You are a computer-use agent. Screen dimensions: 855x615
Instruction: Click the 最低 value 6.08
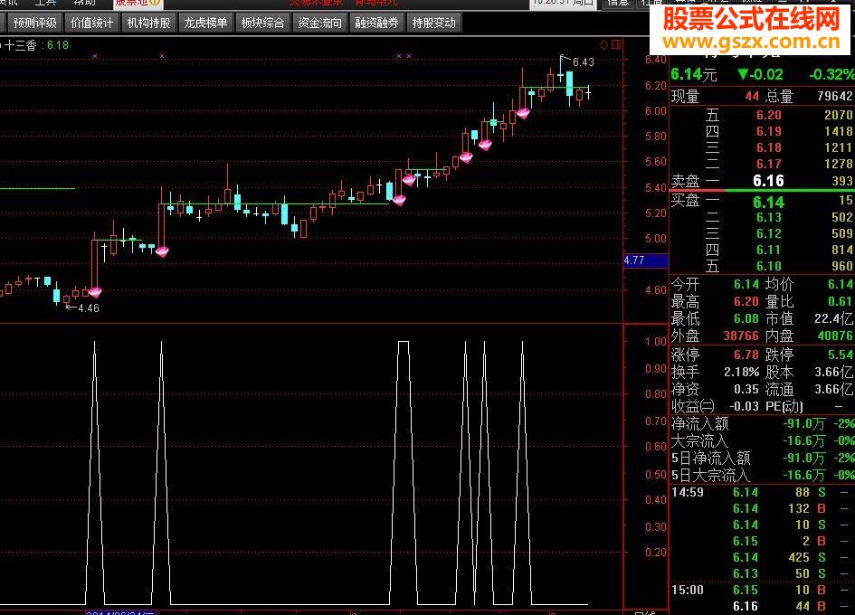746,319
